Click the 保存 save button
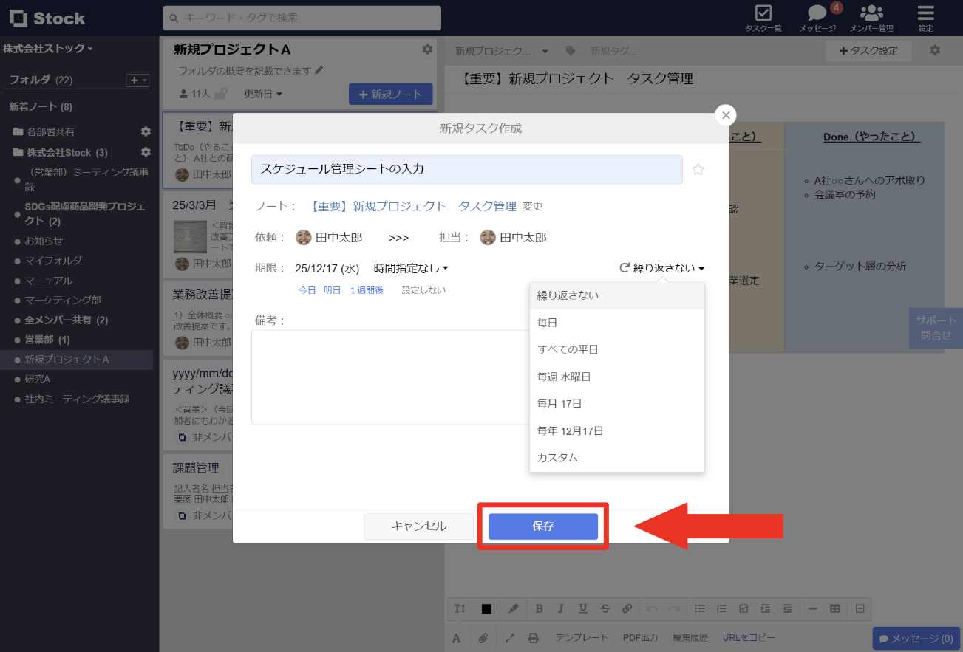Image resolution: width=963 pixels, height=652 pixels. [542, 526]
